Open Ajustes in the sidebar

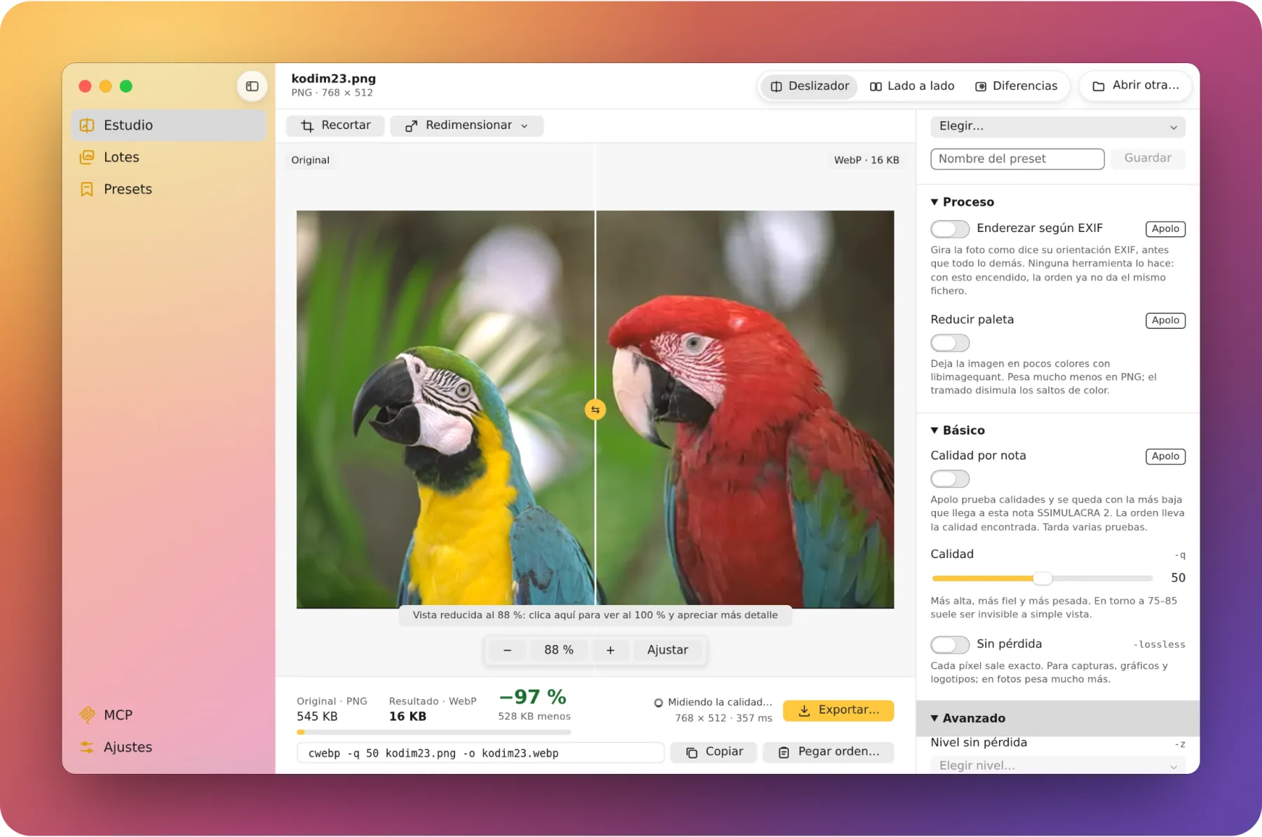tap(169, 747)
